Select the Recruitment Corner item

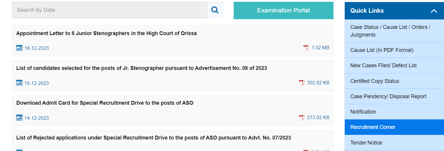point(394,127)
